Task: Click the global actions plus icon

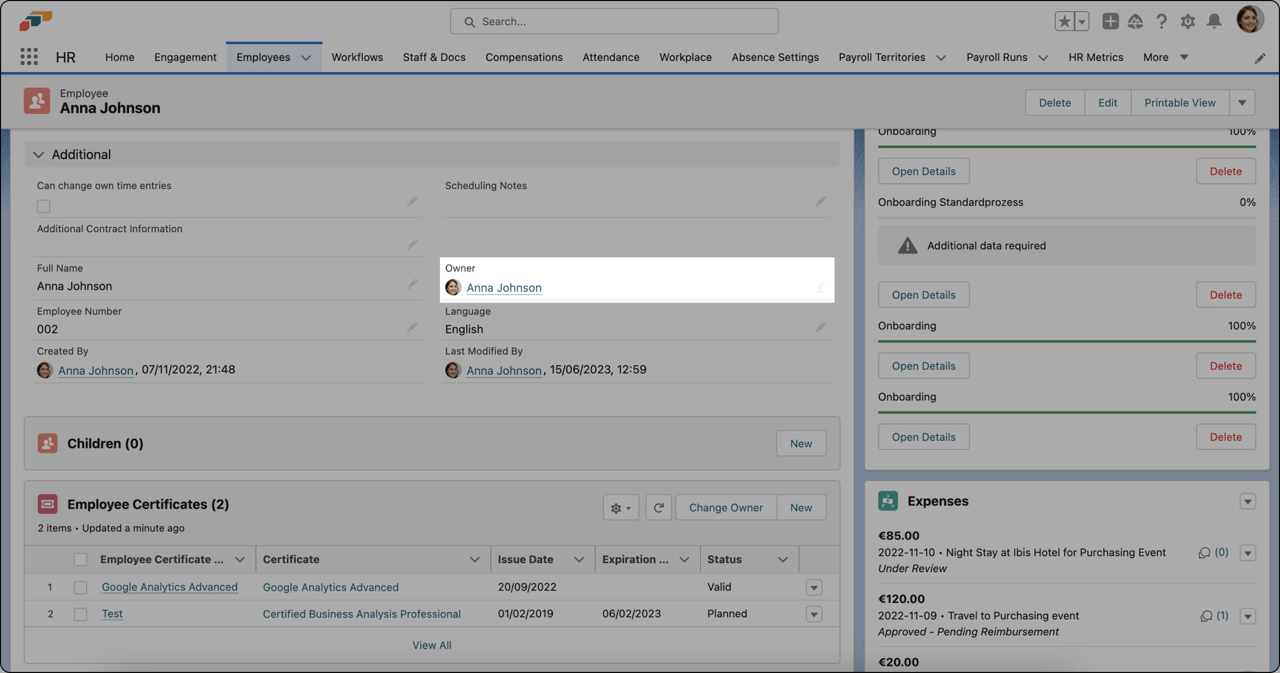Action: [x=1110, y=21]
